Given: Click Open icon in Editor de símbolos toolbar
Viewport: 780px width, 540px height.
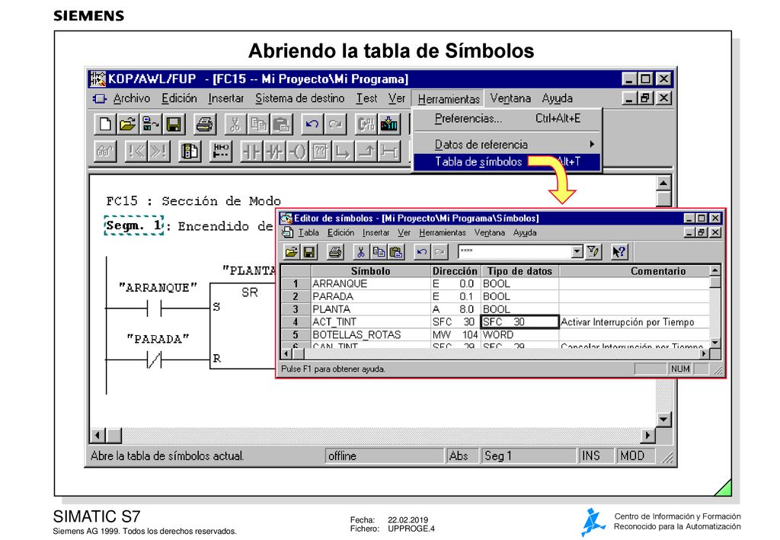Looking at the screenshot, I should point(292,252).
